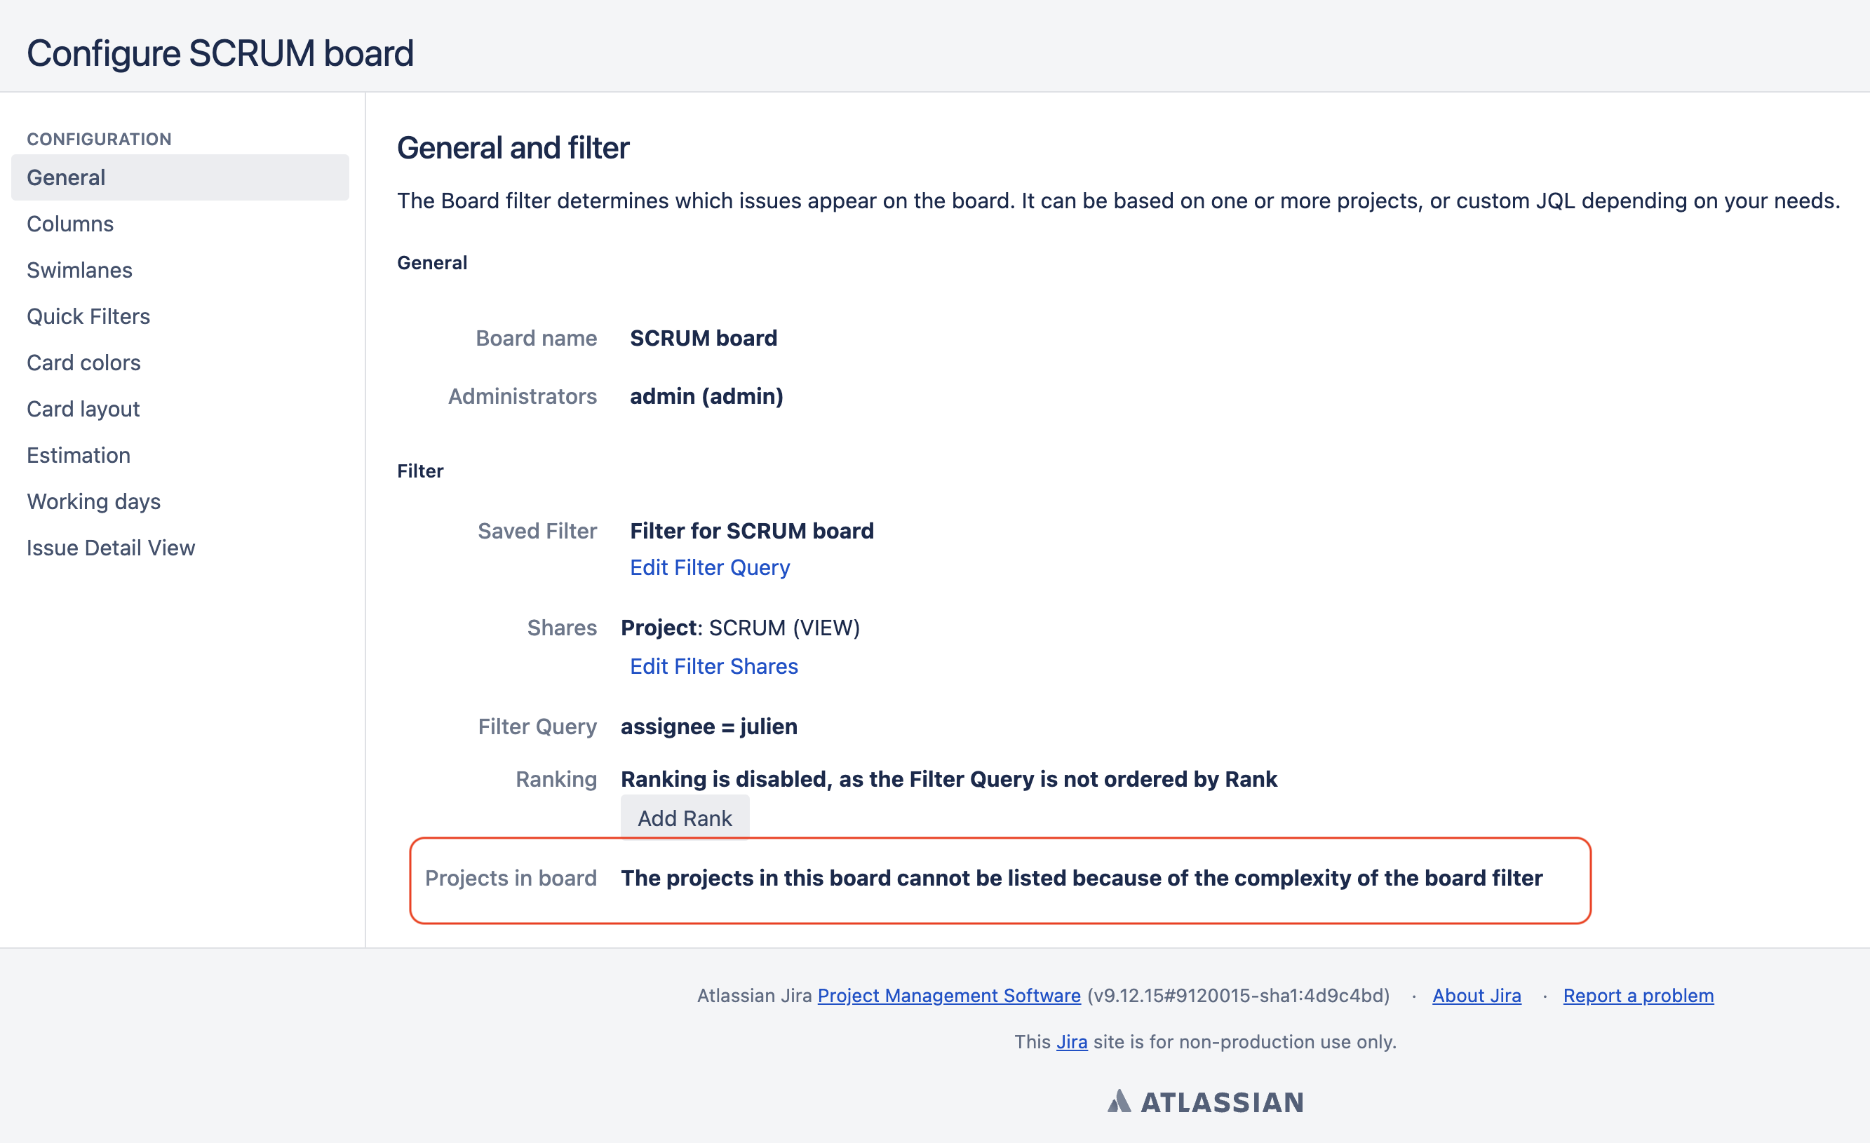Screen dimensions: 1870x1143
Task: Select Quick Filters in sidebar
Action: (x=88, y=316)
